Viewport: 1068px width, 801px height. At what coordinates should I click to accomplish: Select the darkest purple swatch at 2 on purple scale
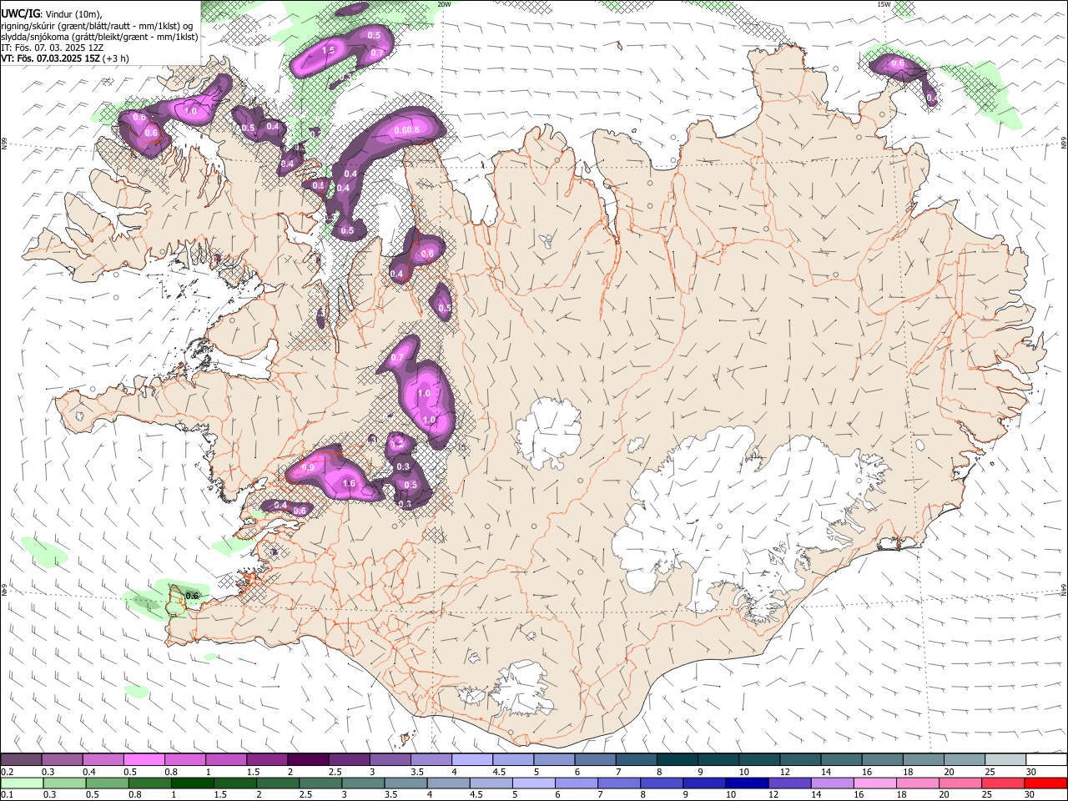tap(307, 760)
